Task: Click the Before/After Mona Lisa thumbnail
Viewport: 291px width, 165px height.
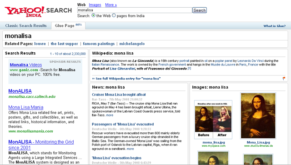Action: 213,120
